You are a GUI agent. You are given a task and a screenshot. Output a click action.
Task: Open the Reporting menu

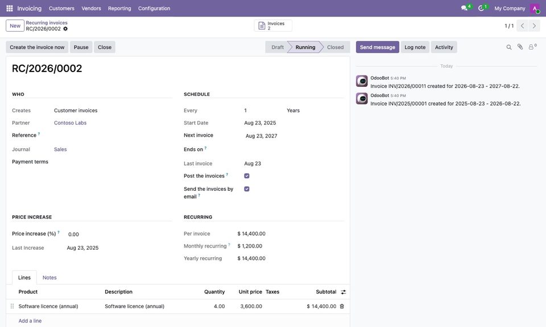click(119, 9)
